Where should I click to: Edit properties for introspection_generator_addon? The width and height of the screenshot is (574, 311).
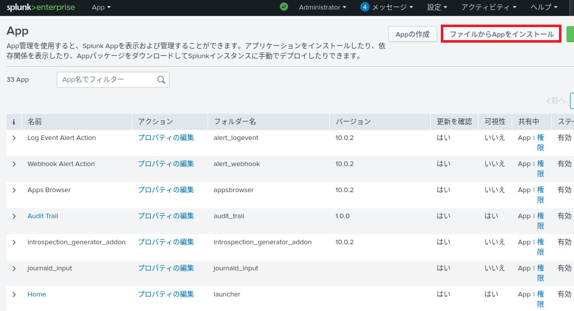tap(166, 242)
